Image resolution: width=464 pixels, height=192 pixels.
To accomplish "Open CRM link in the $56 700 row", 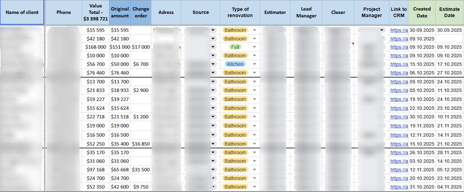I will pos(399,64).
